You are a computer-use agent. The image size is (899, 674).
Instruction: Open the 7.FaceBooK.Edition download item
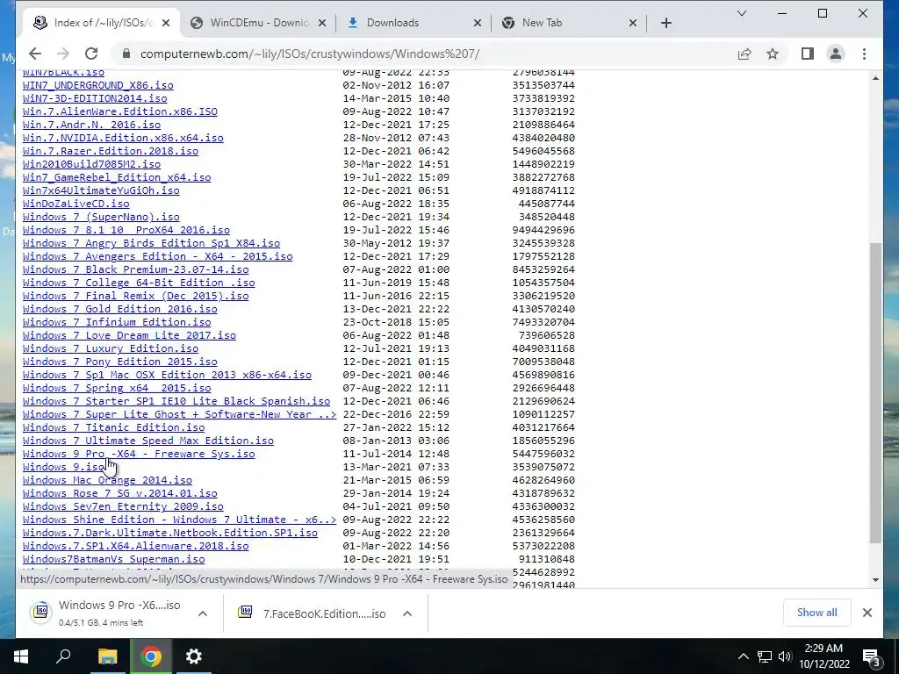click(x=314, y=613)
